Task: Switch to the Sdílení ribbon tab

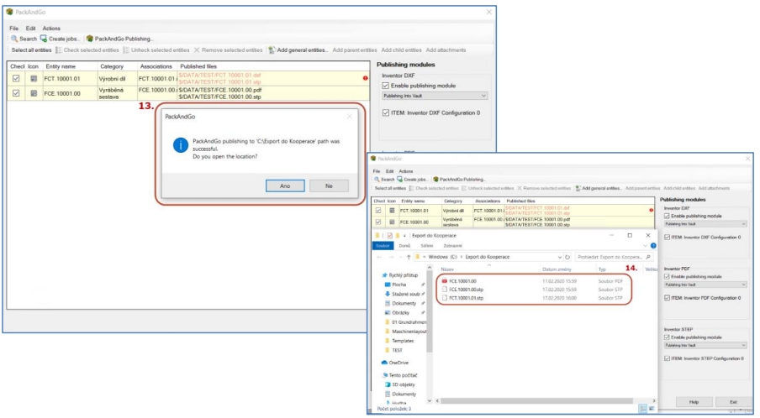Action: [428, 246]
